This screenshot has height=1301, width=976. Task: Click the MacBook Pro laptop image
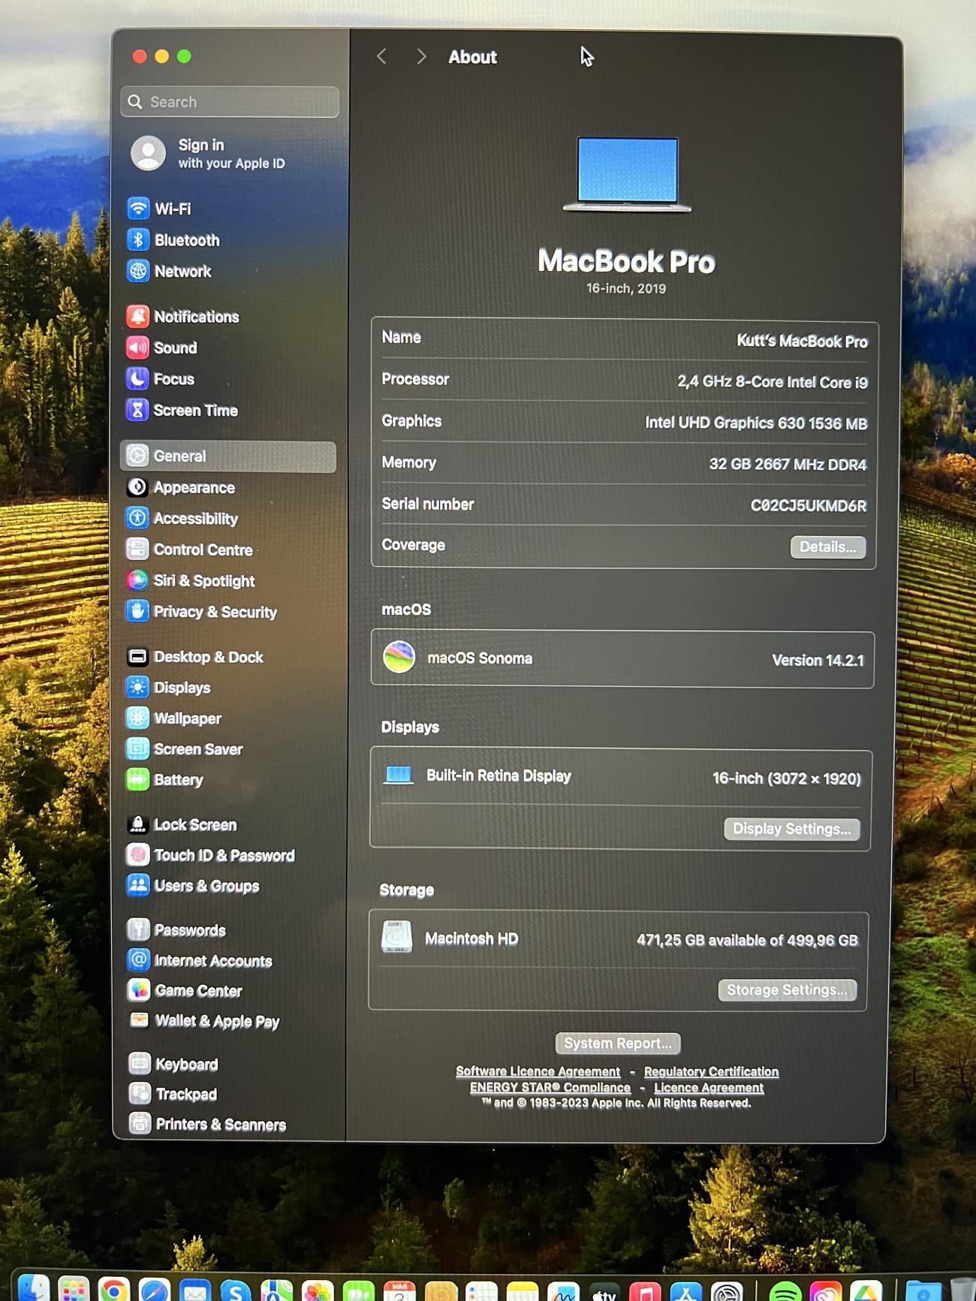(x=628, y=174)
